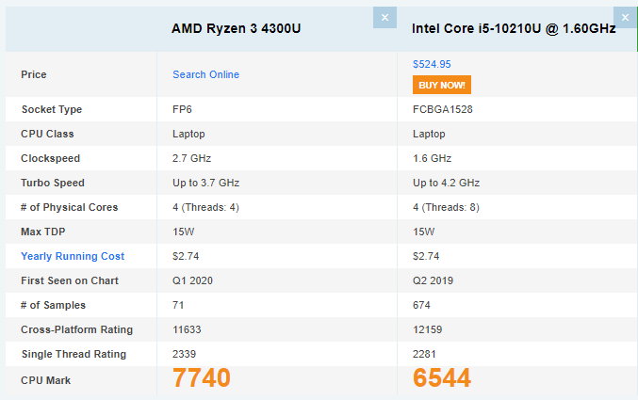Select the Q2 2019 value
Screen dimensions: 638x400
[433, 280]
